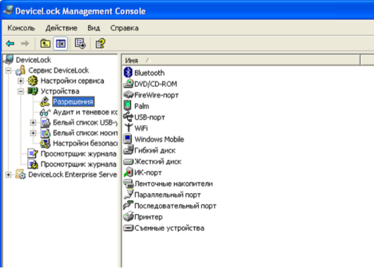Viewport: 374px width, 268px height.
Task: Select the Windows Mobile device icon
Action: tap(128, 139)
